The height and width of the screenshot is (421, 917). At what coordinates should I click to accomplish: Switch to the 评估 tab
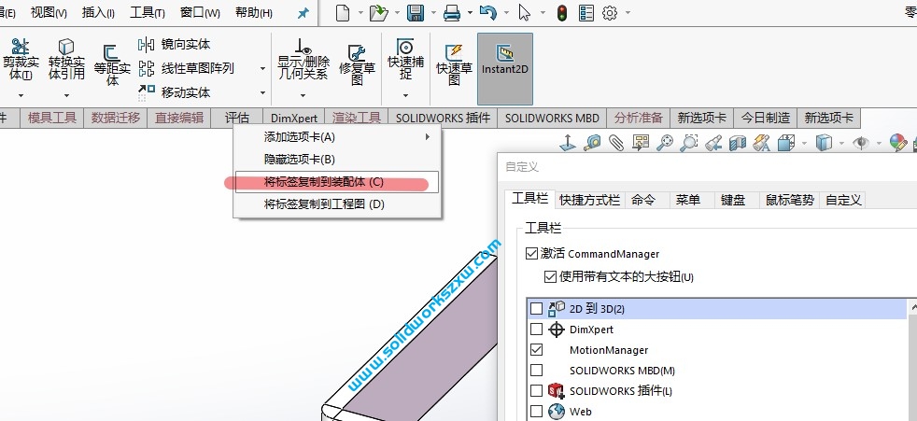[237, 118]
